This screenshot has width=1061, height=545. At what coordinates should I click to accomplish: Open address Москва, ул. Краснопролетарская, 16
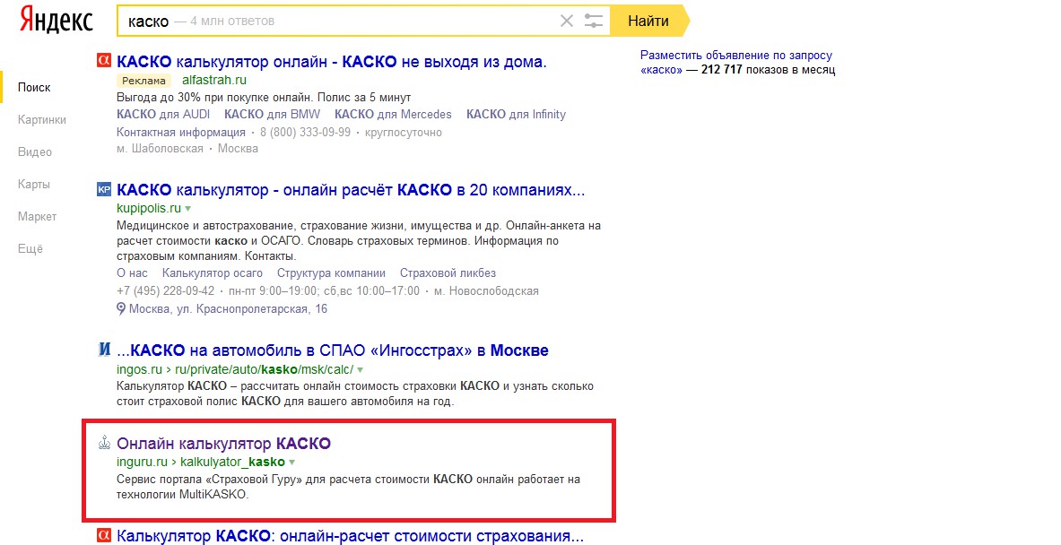click(x=228, y=309)
